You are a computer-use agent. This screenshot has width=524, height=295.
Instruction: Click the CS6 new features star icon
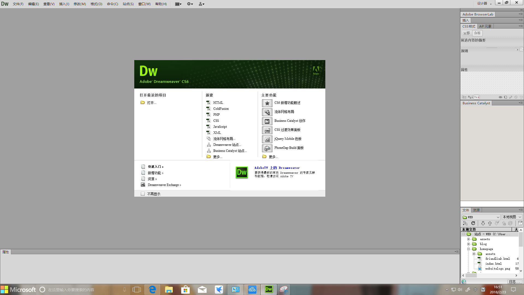click(267, 103)
